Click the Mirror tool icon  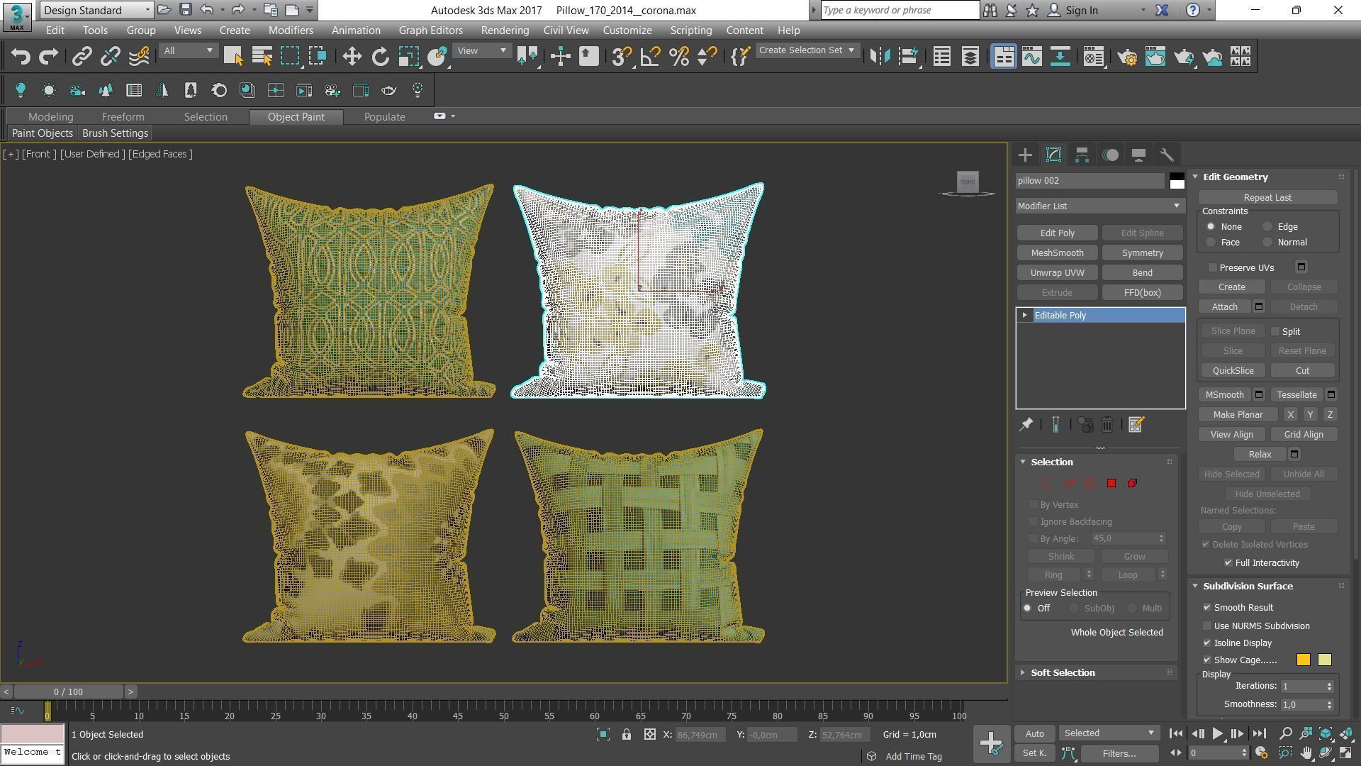pyautogui.click(x=880, y=57)
